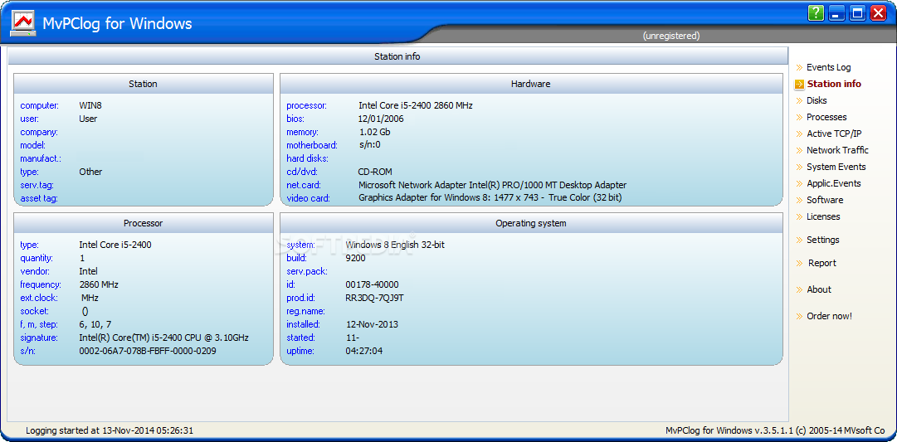Click the arrow icon beside Licenses

tap(799, 216)
